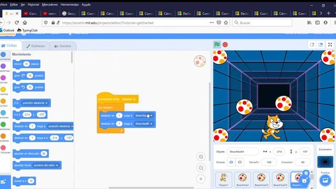The image size is (336, 189).
Task: Select Beachball2 sprite thumbnail
Action: point(261,180)
